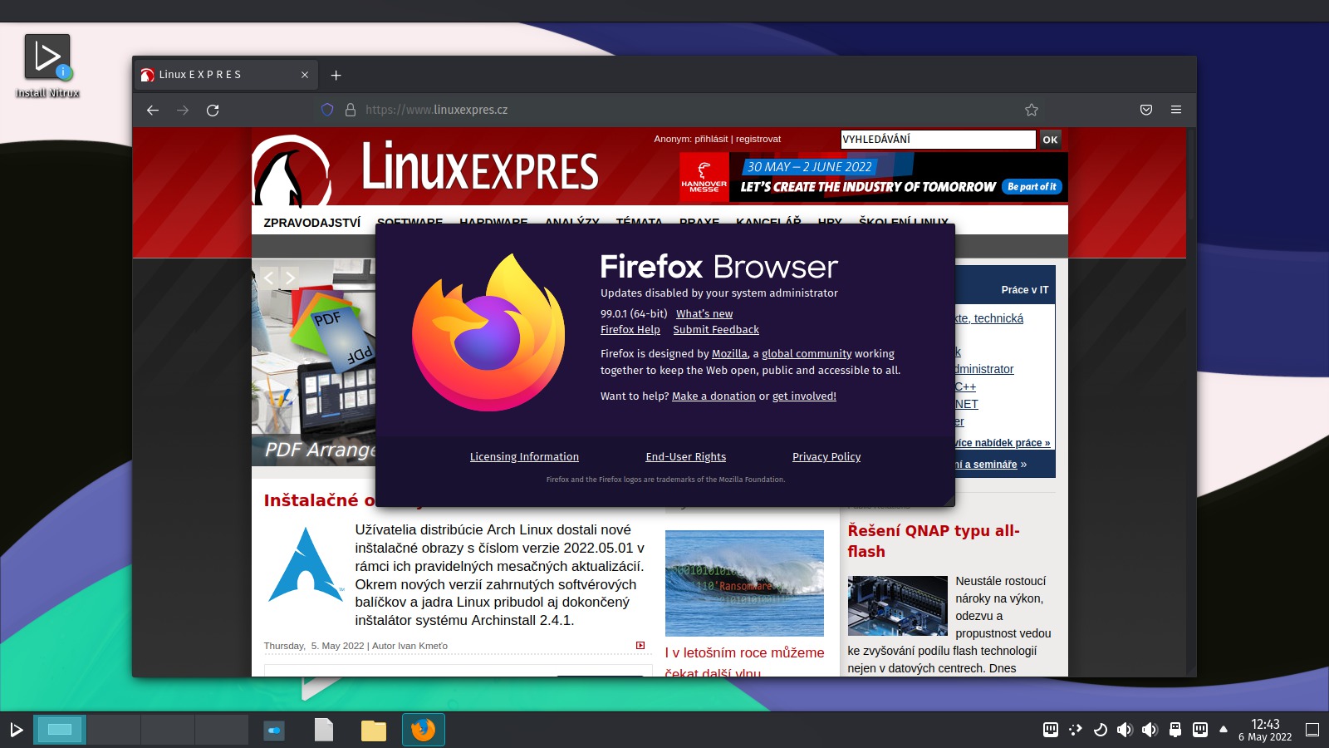Open Licensing Information
Image resolution: width=1329 pixels, height=748 pixels.
(524, 457)
